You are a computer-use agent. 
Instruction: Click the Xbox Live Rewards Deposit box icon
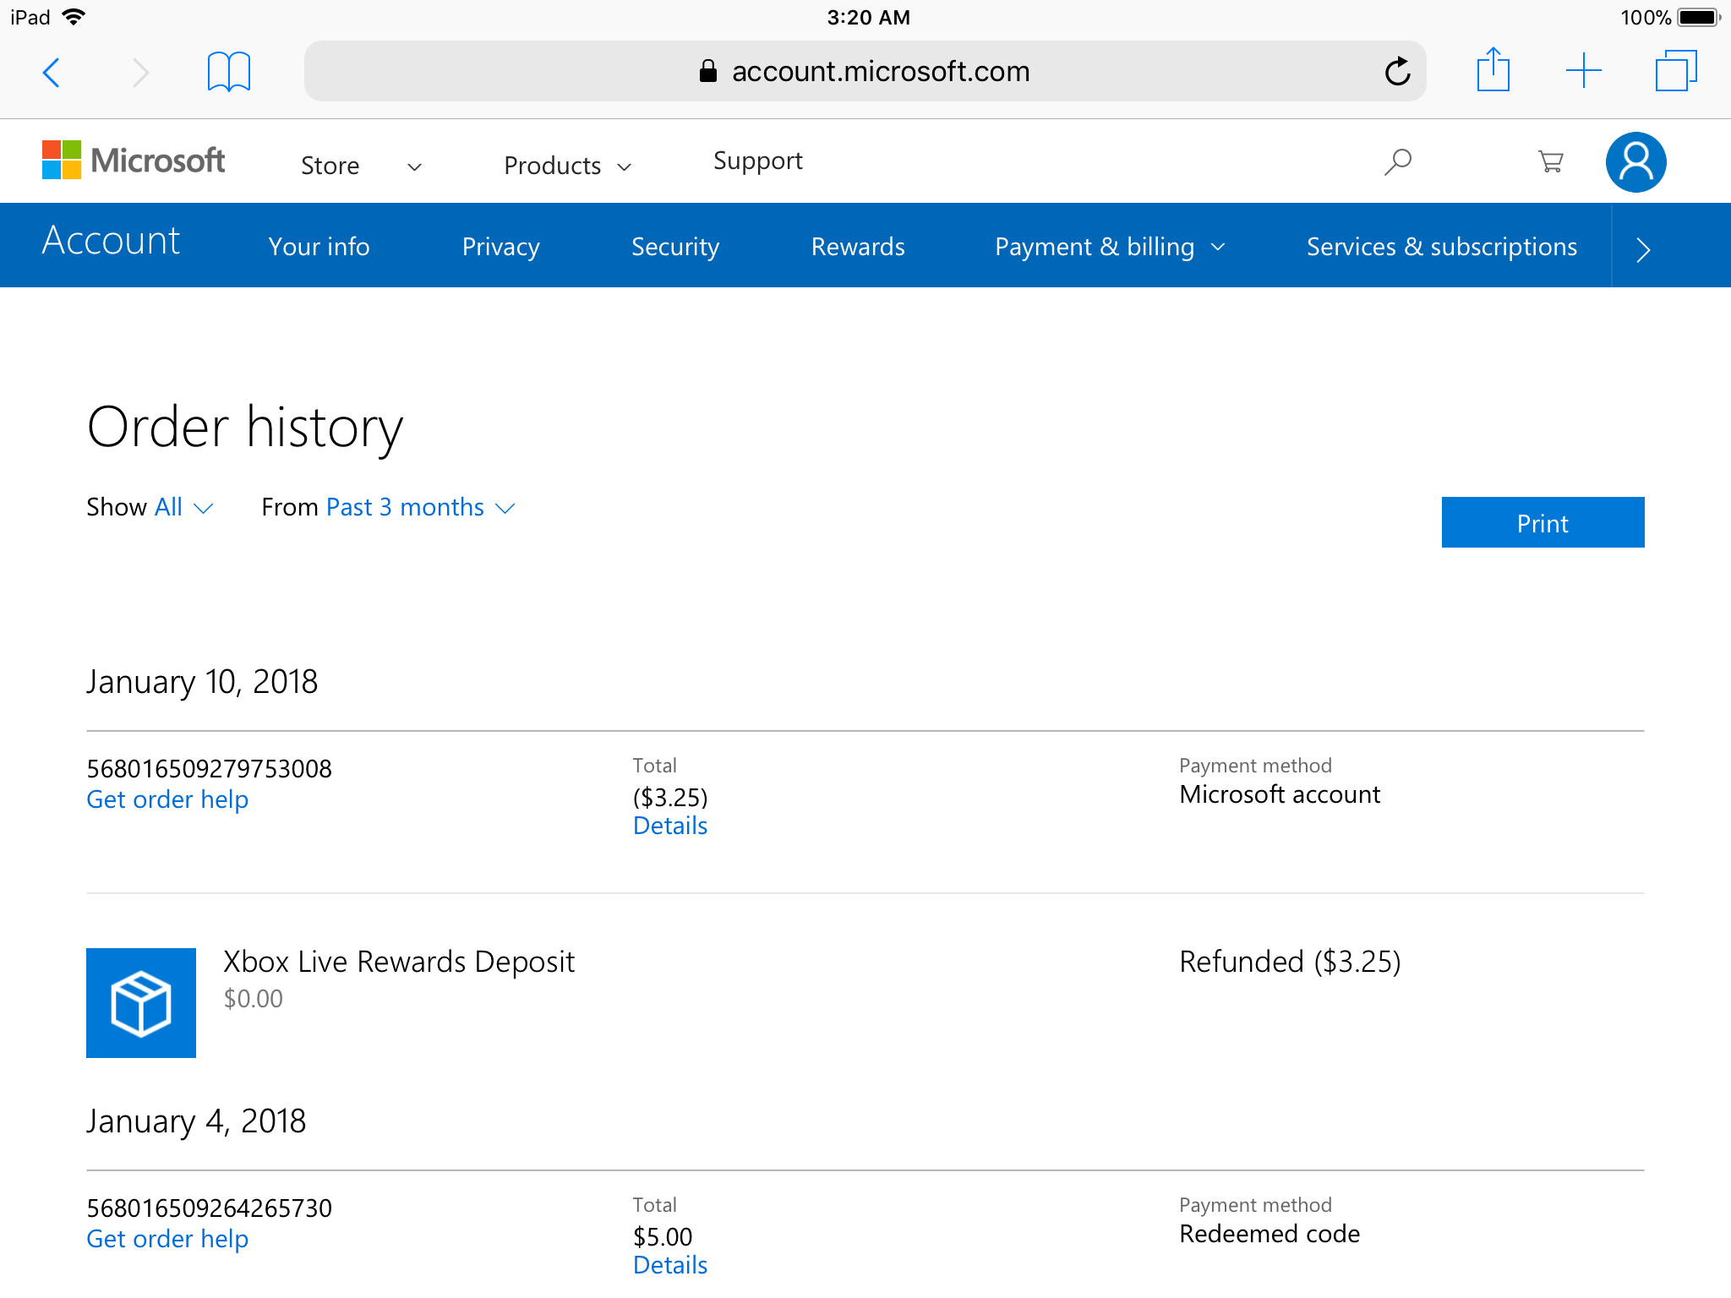coord(141,1003)
